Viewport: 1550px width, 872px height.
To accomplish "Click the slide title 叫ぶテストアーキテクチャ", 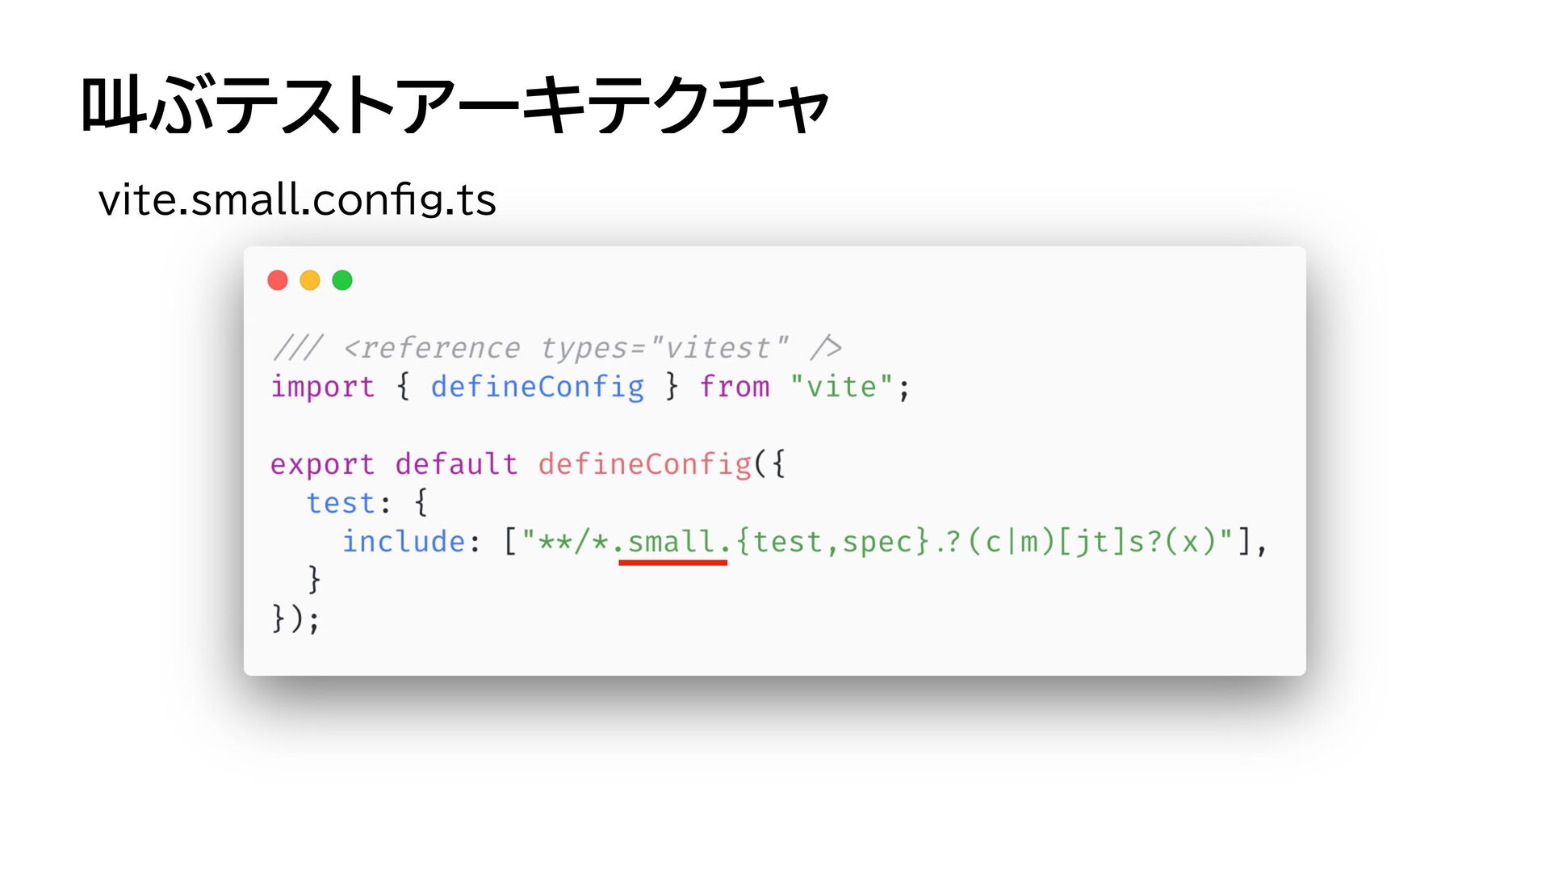I will tap(455, 105).
